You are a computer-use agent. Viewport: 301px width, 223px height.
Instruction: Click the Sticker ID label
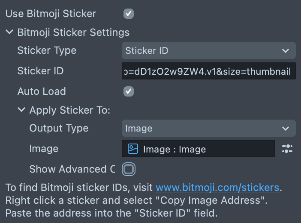point(40,71)
